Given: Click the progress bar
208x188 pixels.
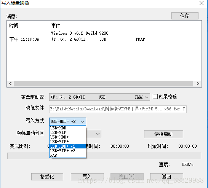Looking at the screenshot, I should click(104, 156).
